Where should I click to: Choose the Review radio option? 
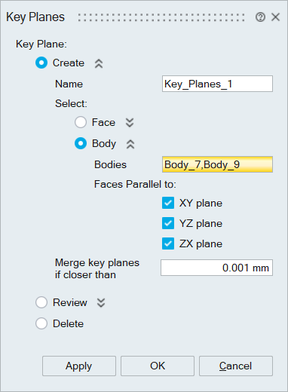point(41,302)
